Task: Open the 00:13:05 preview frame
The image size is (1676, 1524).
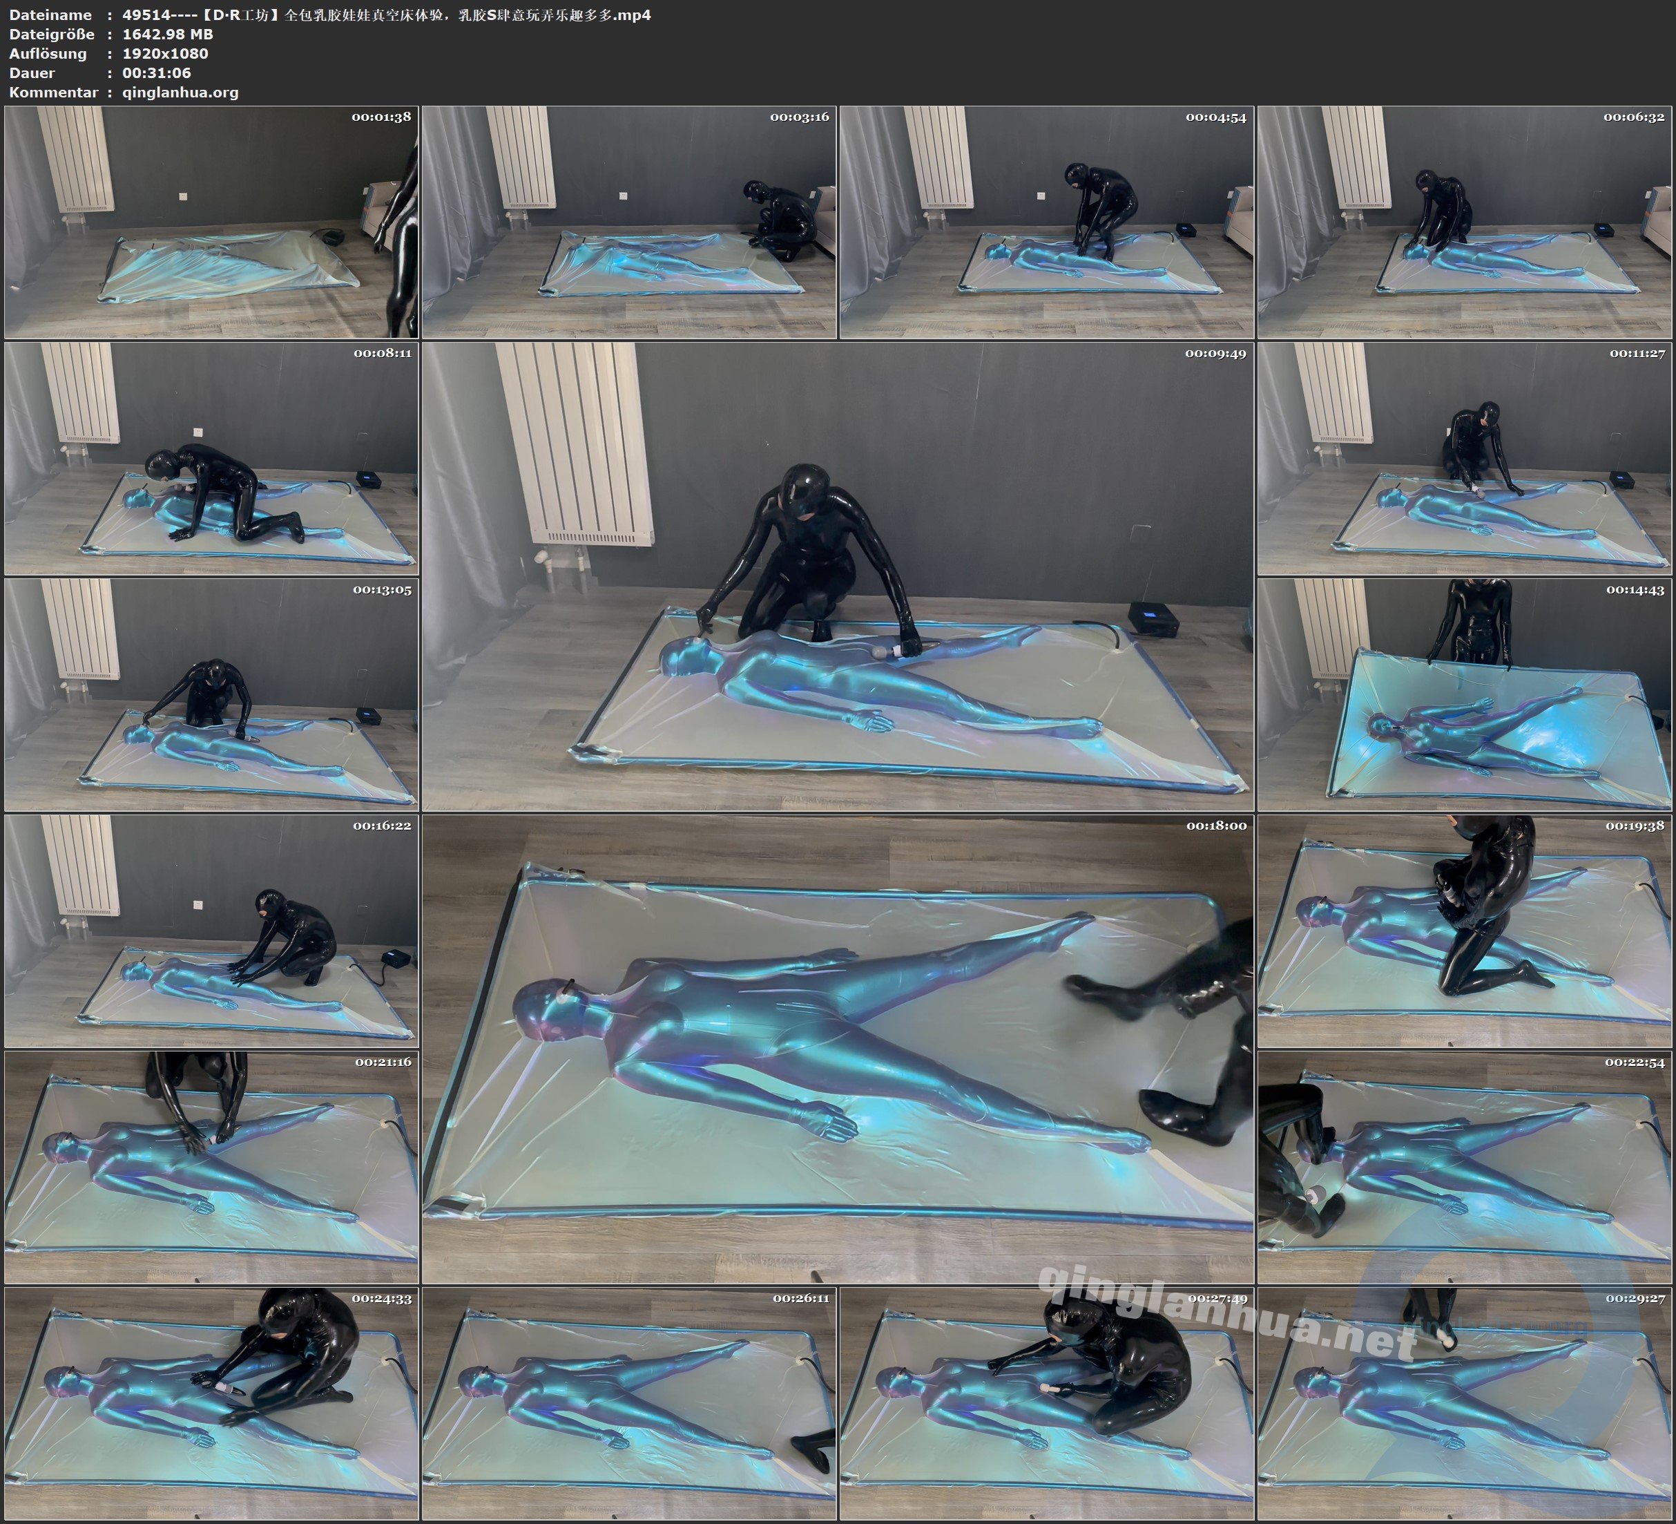Action: pyautogui.click(x=211, y=694)
